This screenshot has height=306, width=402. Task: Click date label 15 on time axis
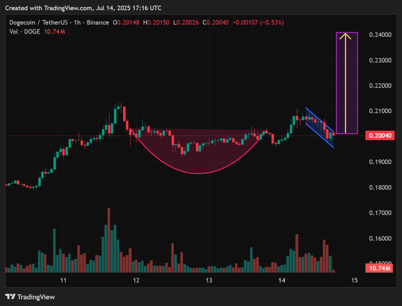coord(354,280)
